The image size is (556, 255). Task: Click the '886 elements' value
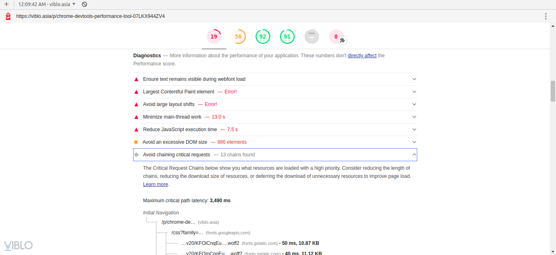232,142
